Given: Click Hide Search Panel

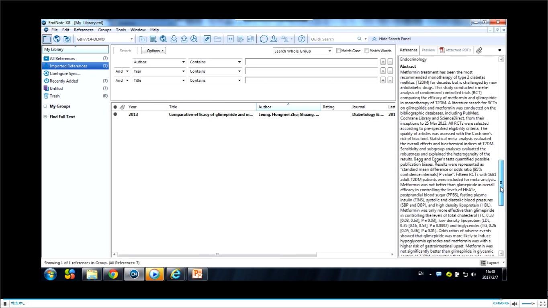Looking at the screenshot, I should tap(391, 39).
